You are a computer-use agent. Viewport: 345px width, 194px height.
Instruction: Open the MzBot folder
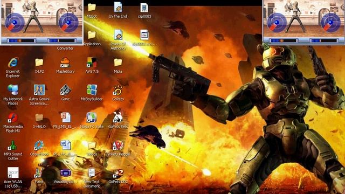click(x=92, y=8)
